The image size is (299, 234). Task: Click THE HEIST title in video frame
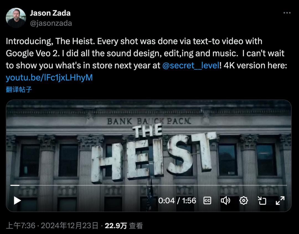click(x=153, y=154)
